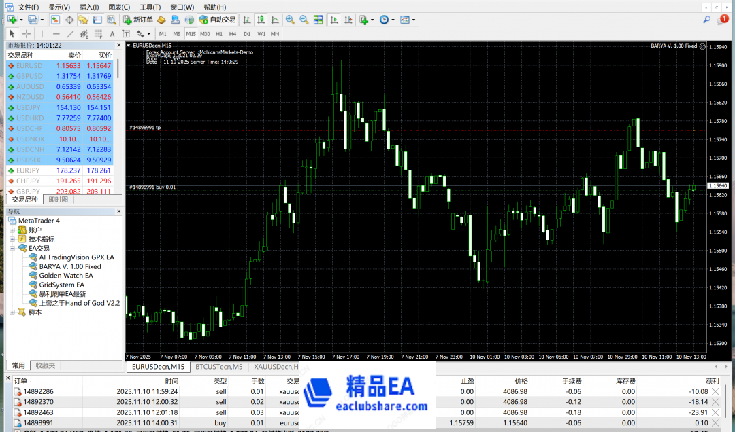This screenshot has width=735, height=432.
Task: Click the 新订单 (New Order) toolbar button
Action: pos(138,20)
